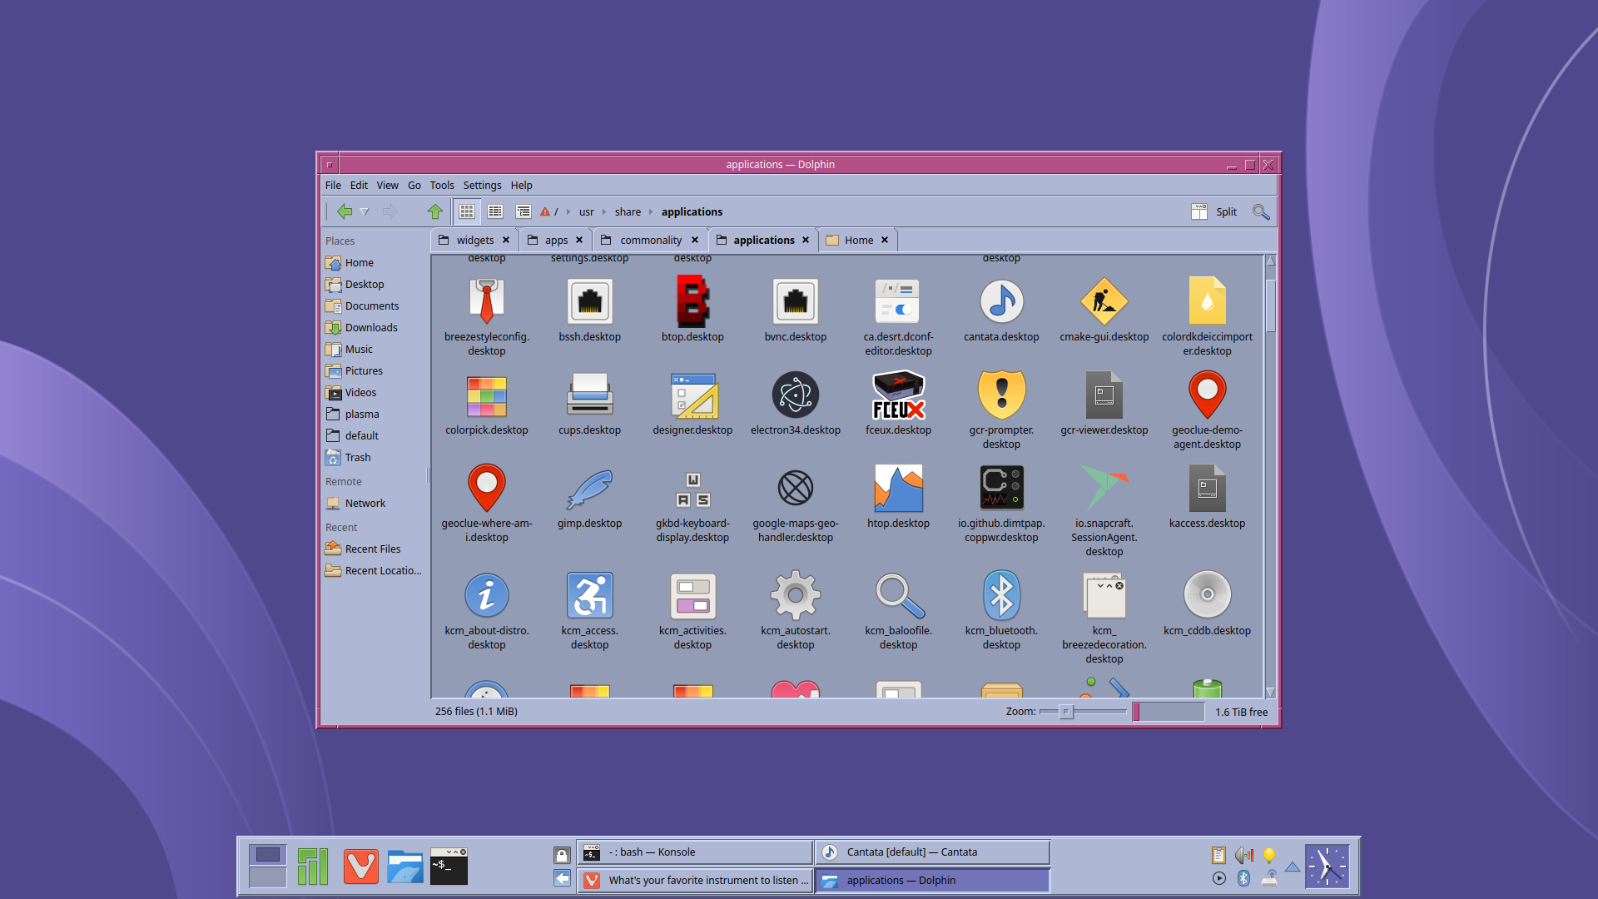Navigate to share in breadcrumb
Image resolution: width=1598 pixels, height=899 pixels.
tap(628, 212)
